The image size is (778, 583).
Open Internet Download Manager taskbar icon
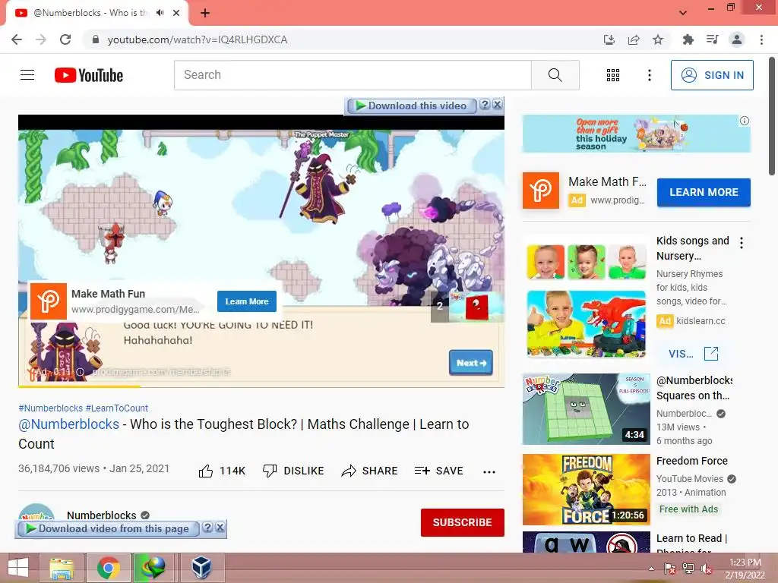point(153,568)
